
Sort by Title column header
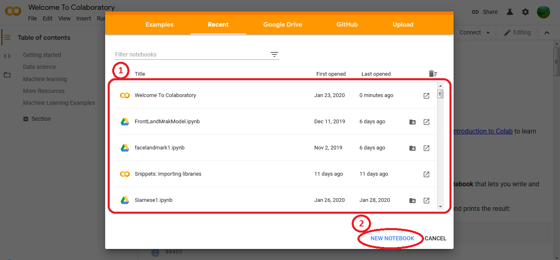140,74
